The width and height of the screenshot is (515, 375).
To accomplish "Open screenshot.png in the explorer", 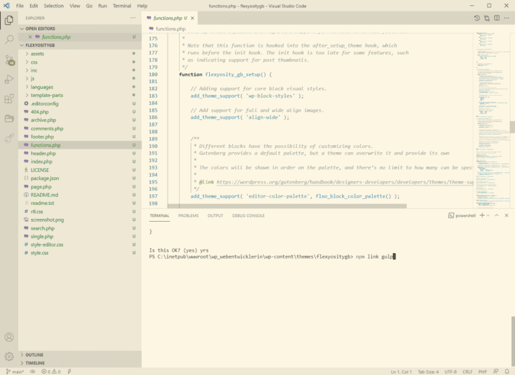I will coord(80,220).
